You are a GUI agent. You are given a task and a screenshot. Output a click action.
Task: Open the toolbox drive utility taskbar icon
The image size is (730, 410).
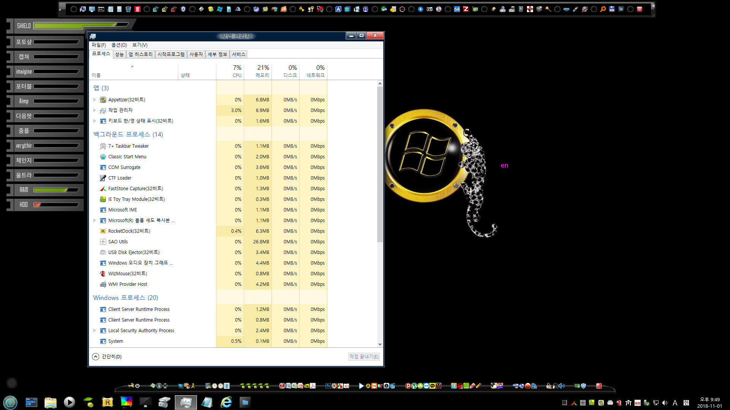click(164, 402)
